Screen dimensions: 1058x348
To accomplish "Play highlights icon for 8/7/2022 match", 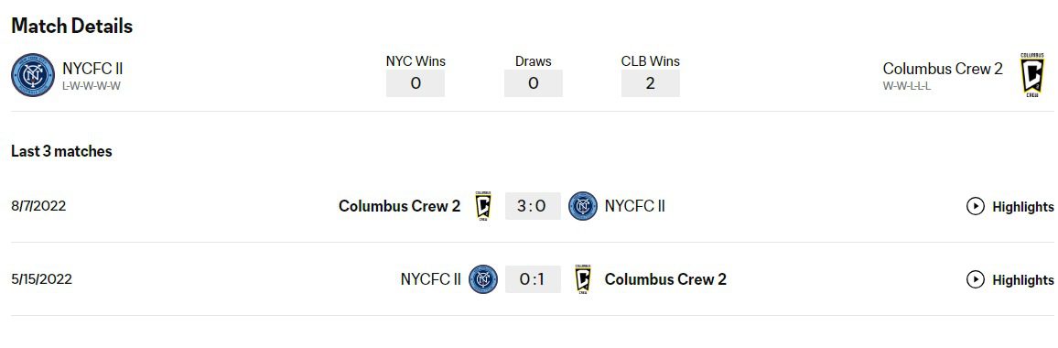I will [x=975, y=206].
